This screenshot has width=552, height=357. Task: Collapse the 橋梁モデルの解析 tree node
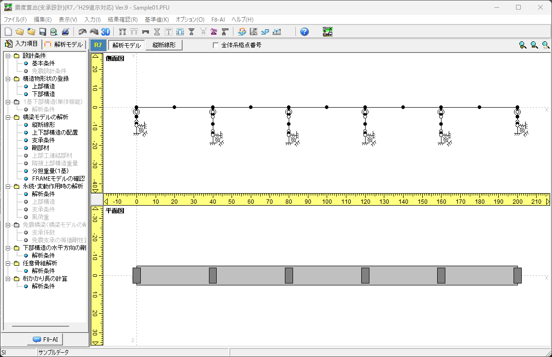(x=8, y=117)
